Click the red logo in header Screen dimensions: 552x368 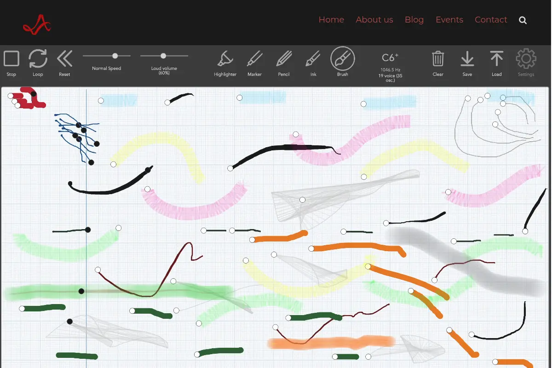37,24
